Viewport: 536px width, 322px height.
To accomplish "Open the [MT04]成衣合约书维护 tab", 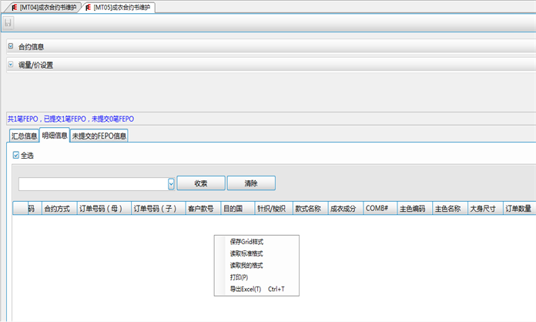I will [48, 7].
